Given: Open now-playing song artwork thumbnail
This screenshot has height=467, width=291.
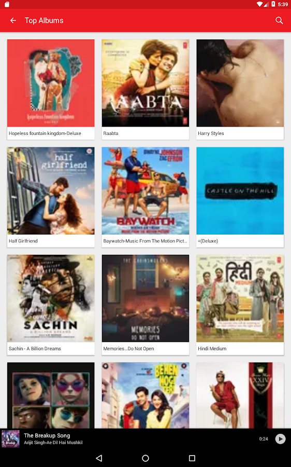Looking at the screenshot, I should coord(10,438).
